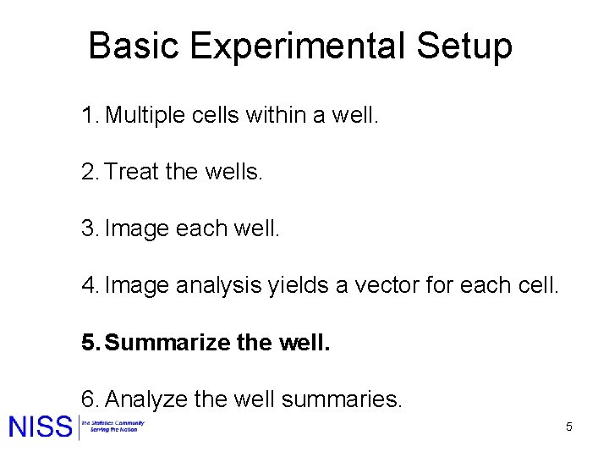Click the NISS logo
The height and width of the screenshot is (457, 609).
pyautogui.click(x=41, y=427)
